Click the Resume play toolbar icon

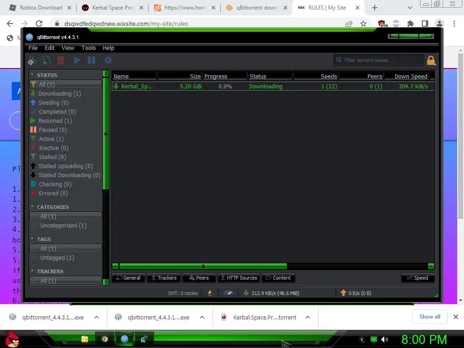coord(77,60)
